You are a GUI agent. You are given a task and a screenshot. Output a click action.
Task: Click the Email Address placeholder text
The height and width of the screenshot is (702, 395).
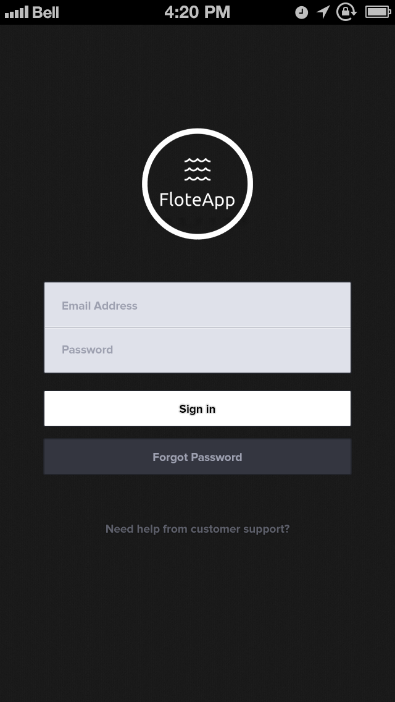99,305
